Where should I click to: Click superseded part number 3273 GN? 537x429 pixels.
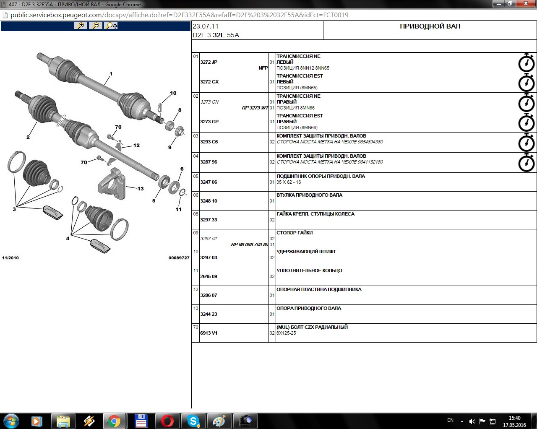[209, 102]
